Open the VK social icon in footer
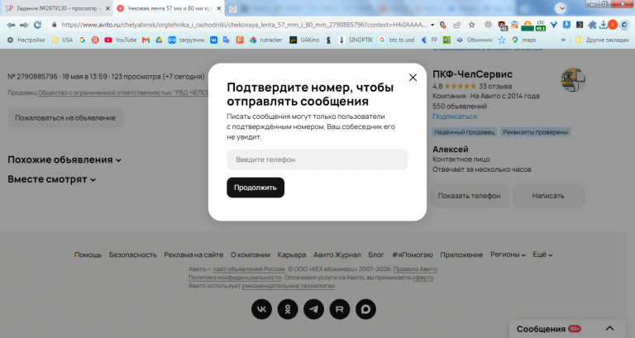Image resolution: width=635 pixels, height=338 pixels. coord(261,309)
